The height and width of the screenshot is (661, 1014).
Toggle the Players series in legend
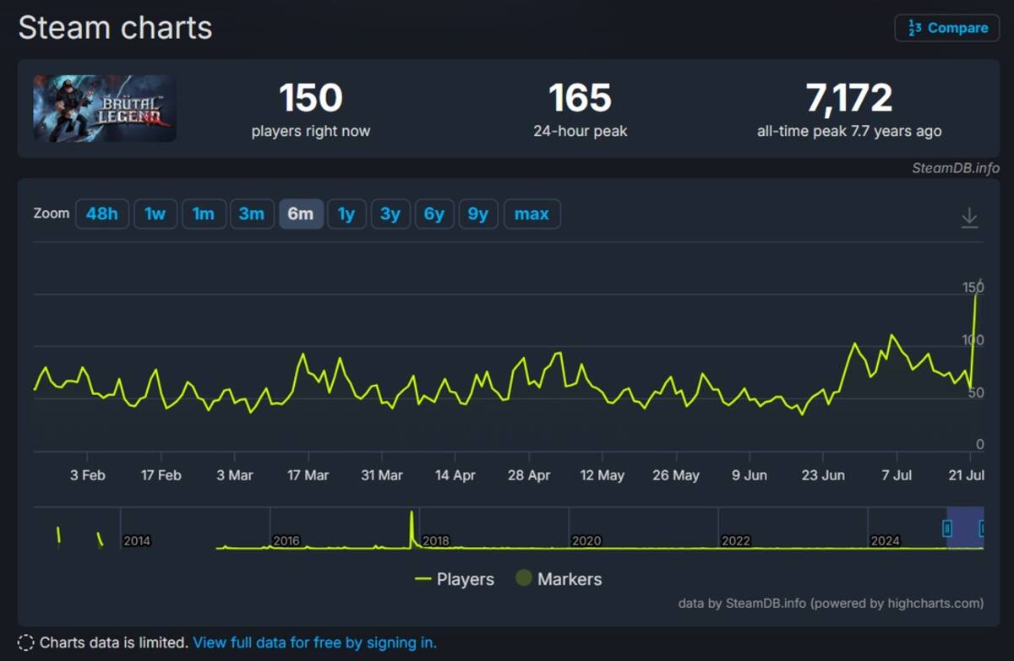pyautogui.click(x=455, y=579)
